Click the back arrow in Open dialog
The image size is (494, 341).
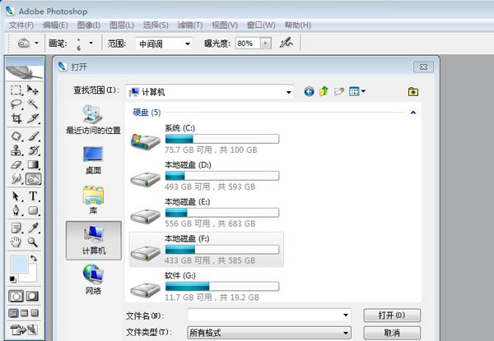tap(310, 92)
